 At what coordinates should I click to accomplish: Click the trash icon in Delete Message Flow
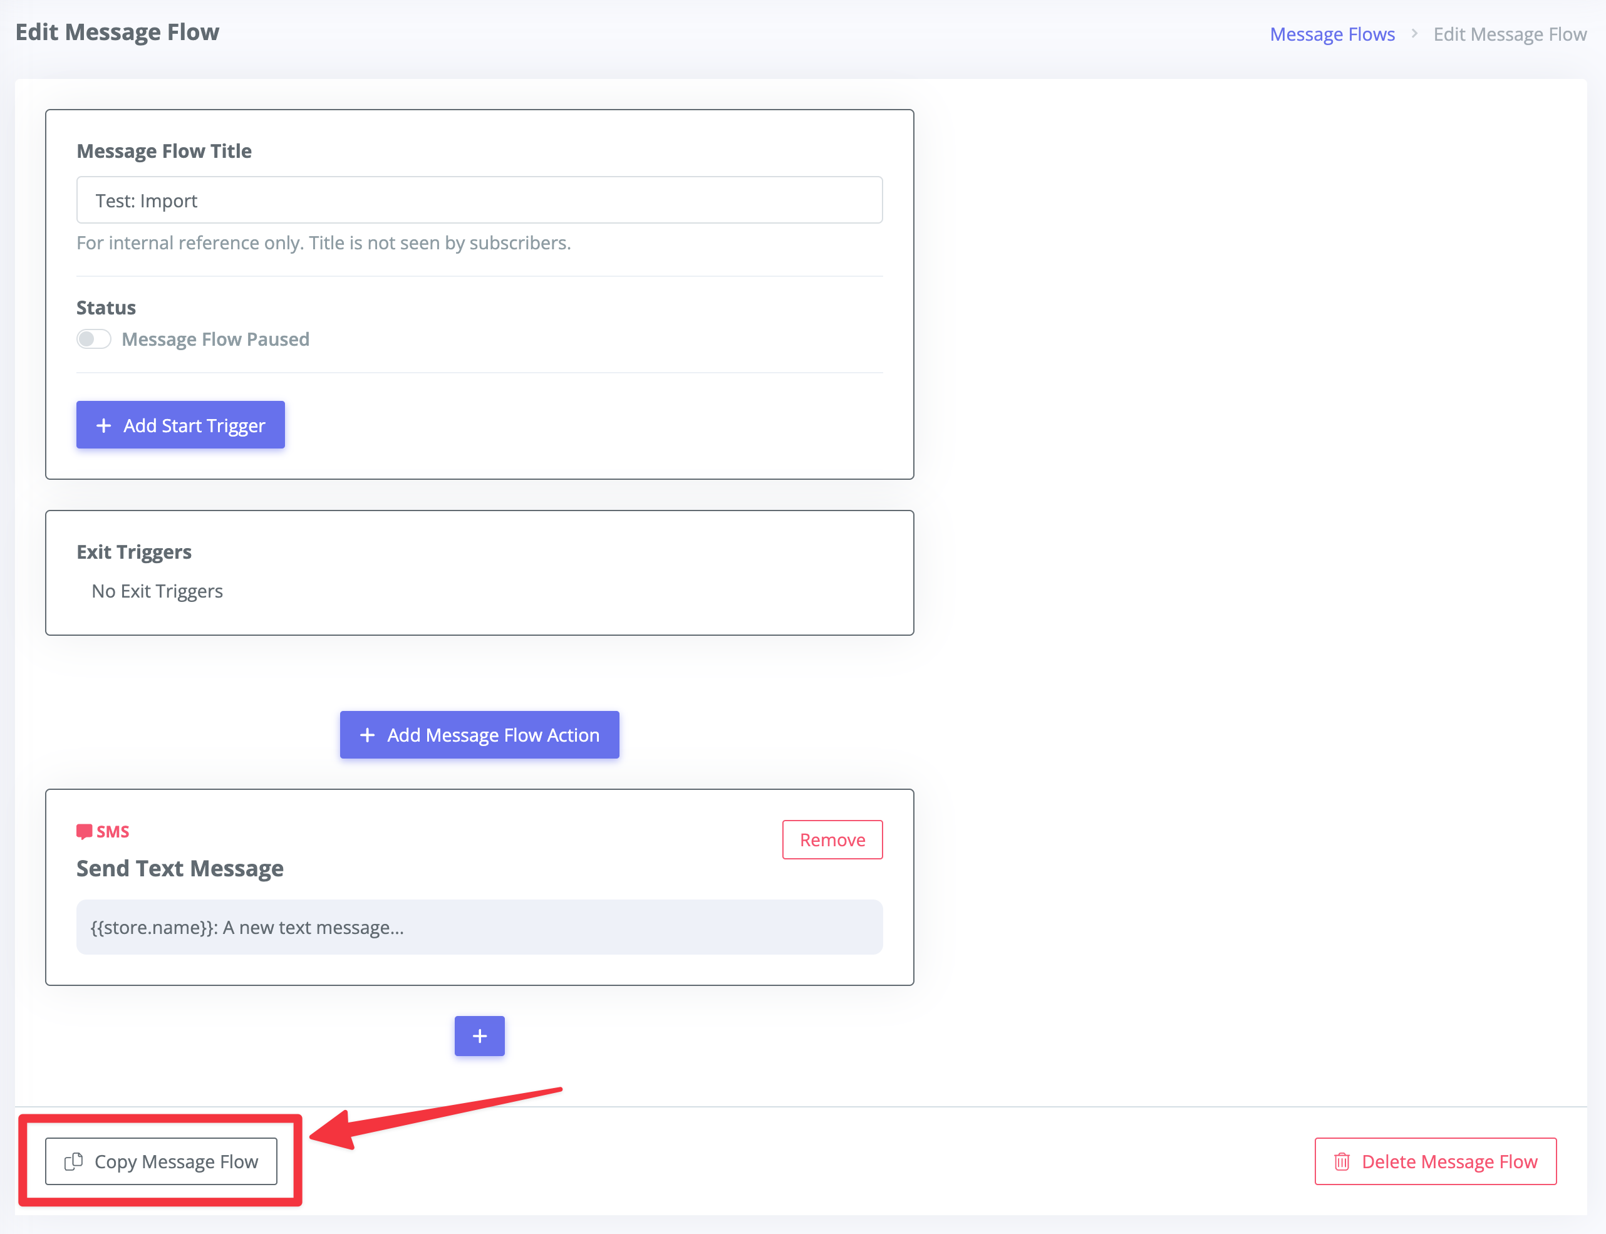[x=1342, y=1161]
